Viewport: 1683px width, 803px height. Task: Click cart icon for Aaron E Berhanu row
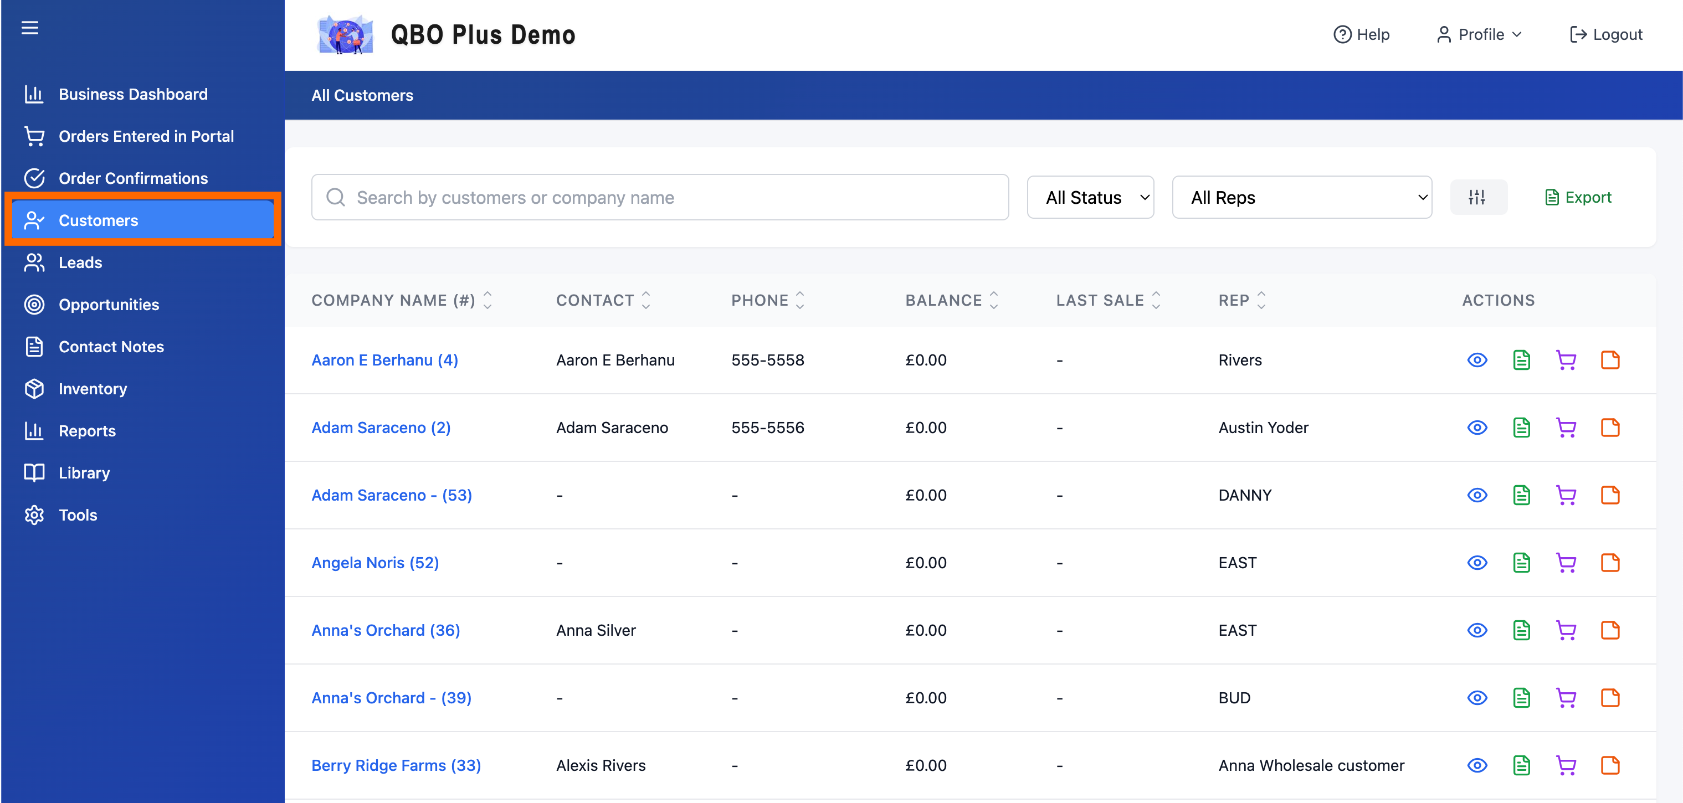click(x=1566, y=360)
